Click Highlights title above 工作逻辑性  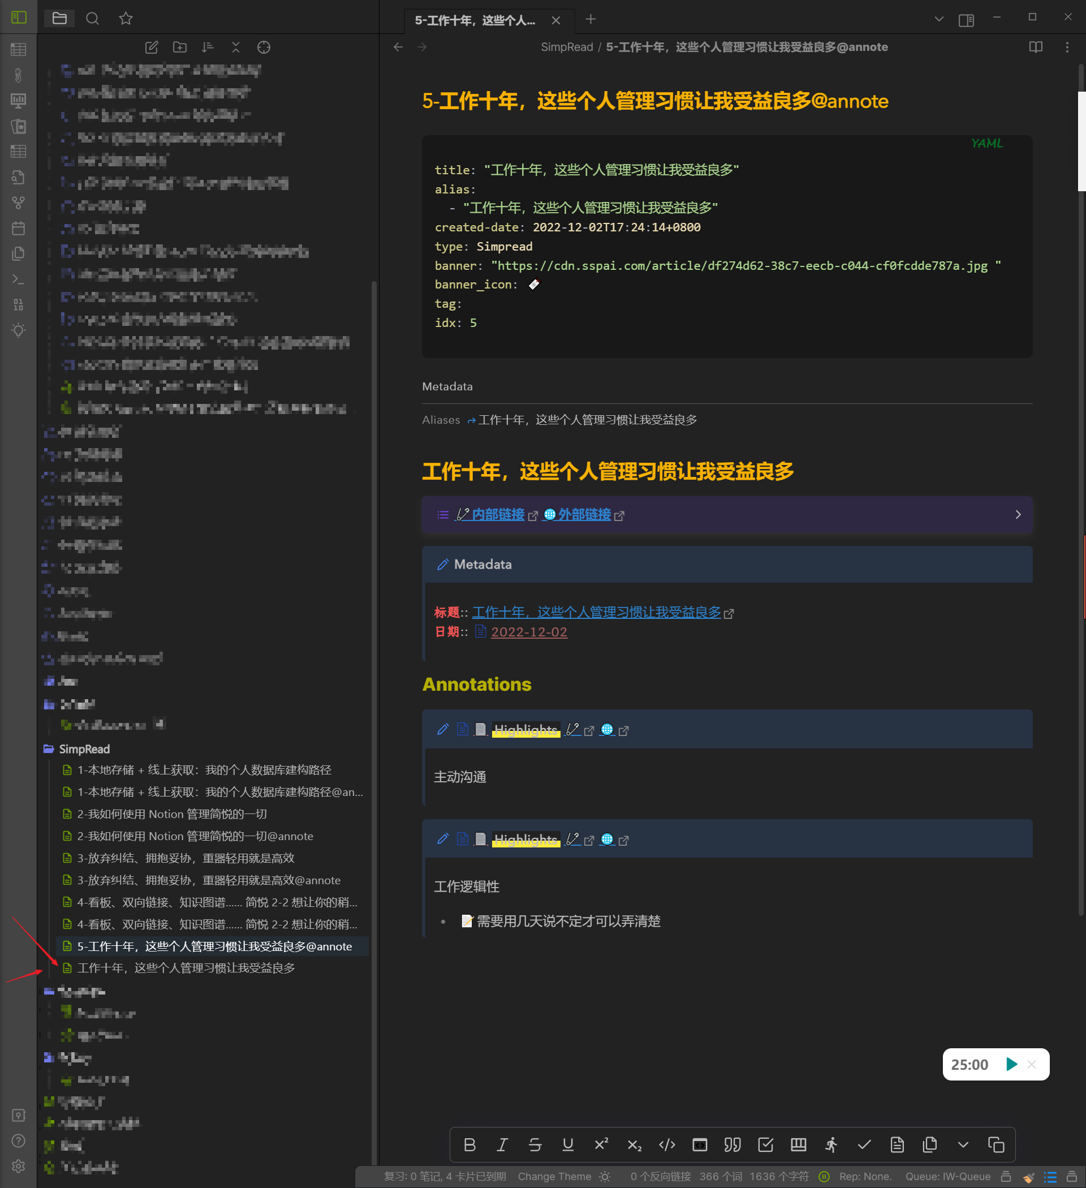[525, 839]
